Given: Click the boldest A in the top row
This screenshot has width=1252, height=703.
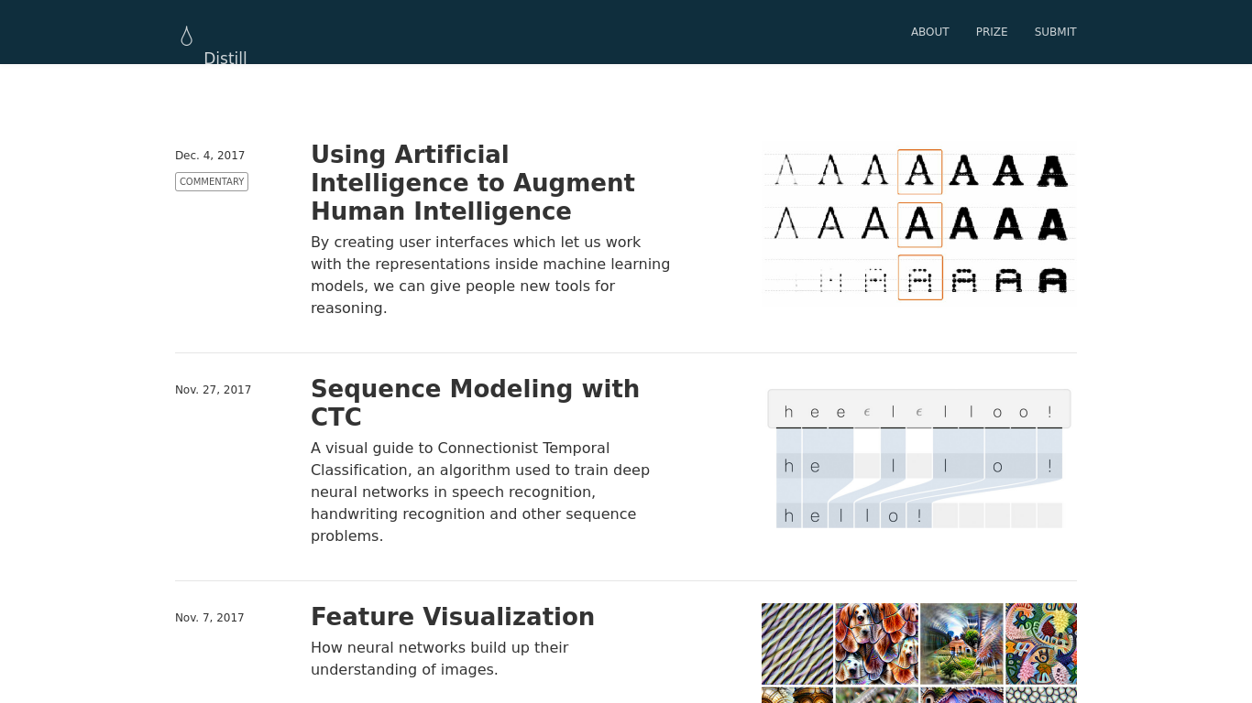Looking at the screenshot, I should tap(1052, 171).
